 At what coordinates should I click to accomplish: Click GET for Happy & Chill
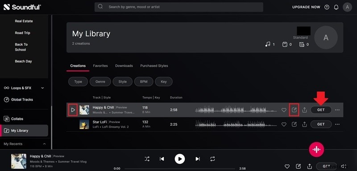point(321,110)
